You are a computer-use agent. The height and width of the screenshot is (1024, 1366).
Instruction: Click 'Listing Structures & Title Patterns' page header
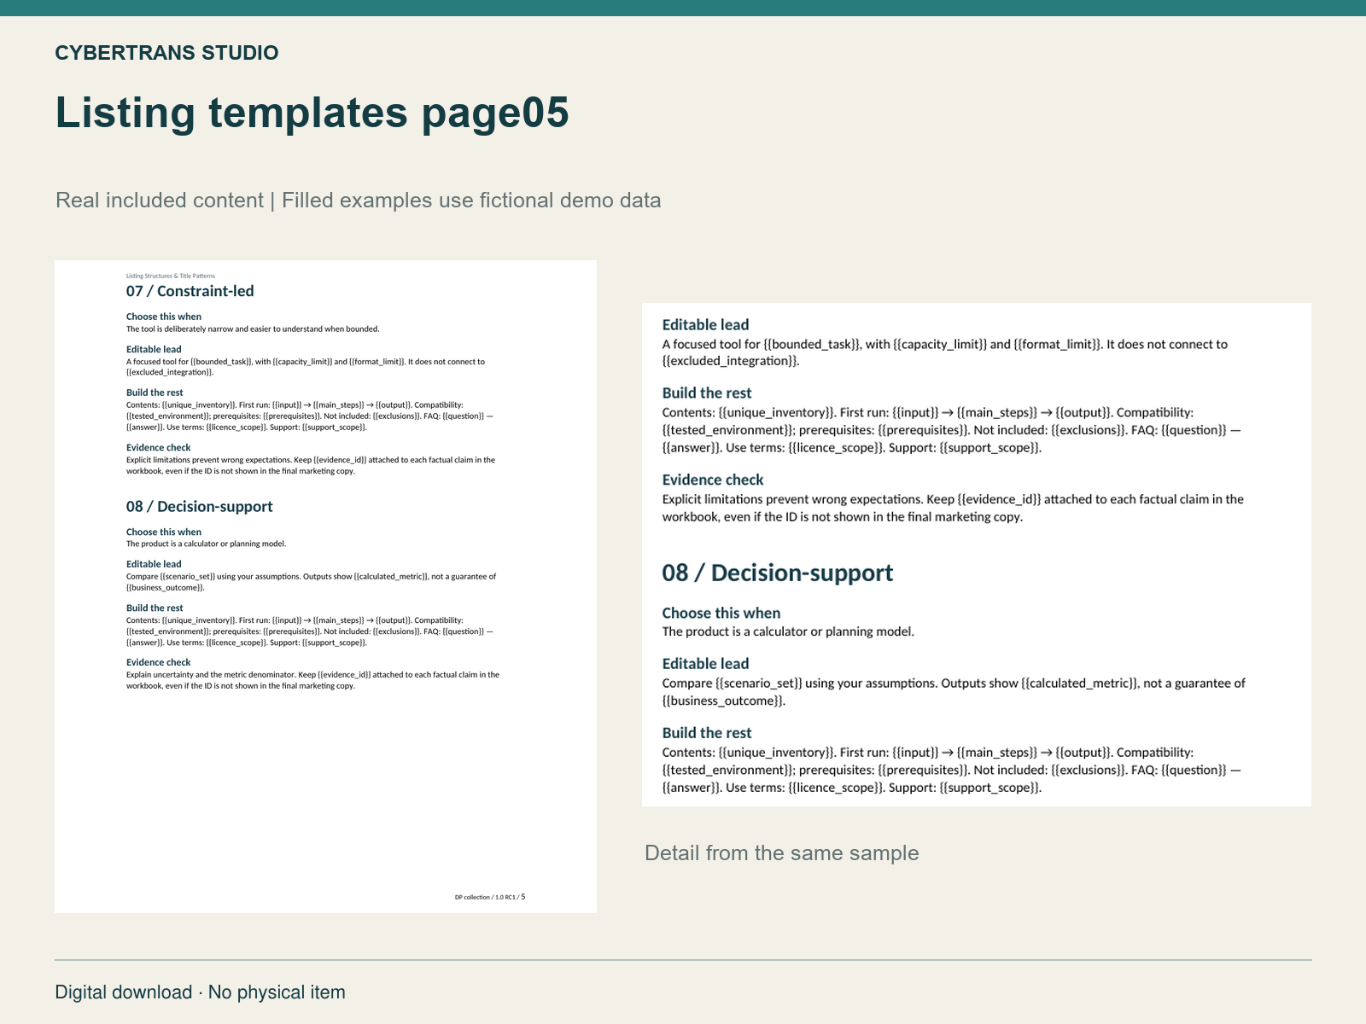pos(171,276)
